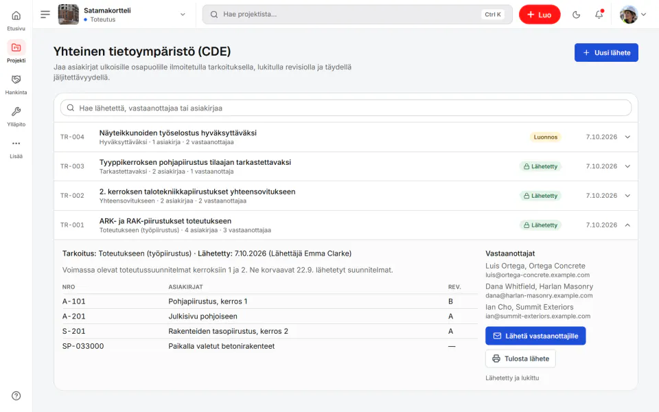Select title 2. kerroksen talotekniikkapiirustukset yhteensovitukseen

pyautogui.click(x=197, y=192)
